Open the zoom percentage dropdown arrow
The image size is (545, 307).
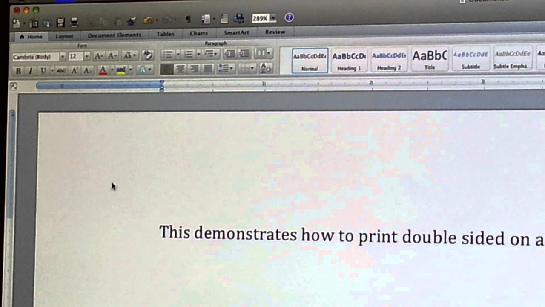click(273, 18)
